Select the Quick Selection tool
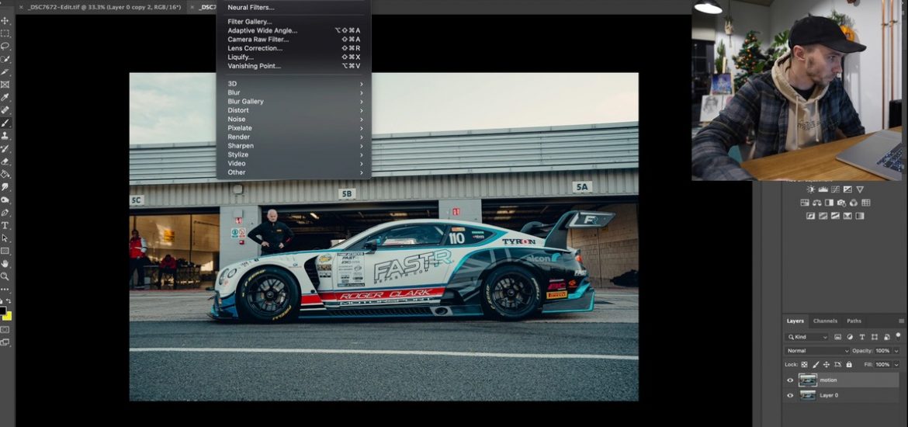 point(5,59)
